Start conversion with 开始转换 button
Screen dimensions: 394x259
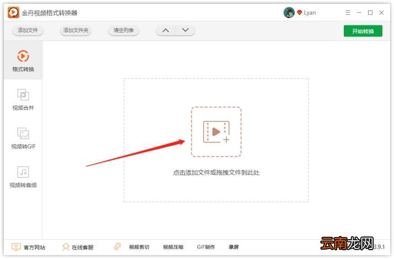pos(363,31)
